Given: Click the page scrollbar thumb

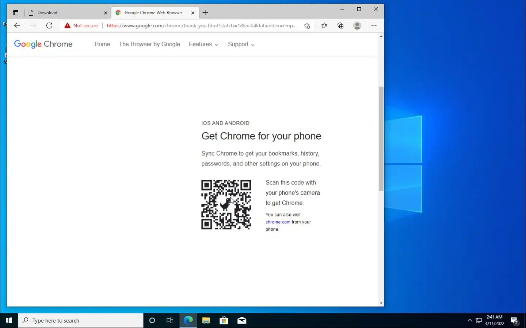Looking at the screenshot, I should pyautogui.click(x=381, y=138).
